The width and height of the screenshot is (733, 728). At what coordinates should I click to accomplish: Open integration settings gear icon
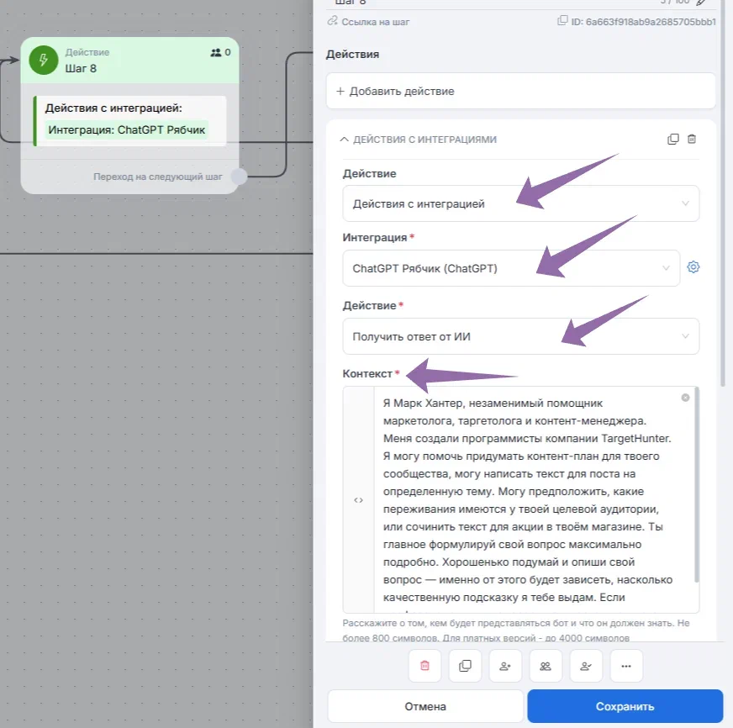pos(693,267)
